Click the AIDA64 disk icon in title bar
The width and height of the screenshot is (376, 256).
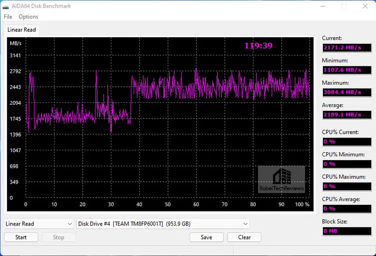[x=6, y=7]
